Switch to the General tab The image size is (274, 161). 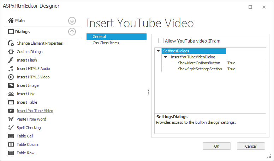tap(117, 37)
